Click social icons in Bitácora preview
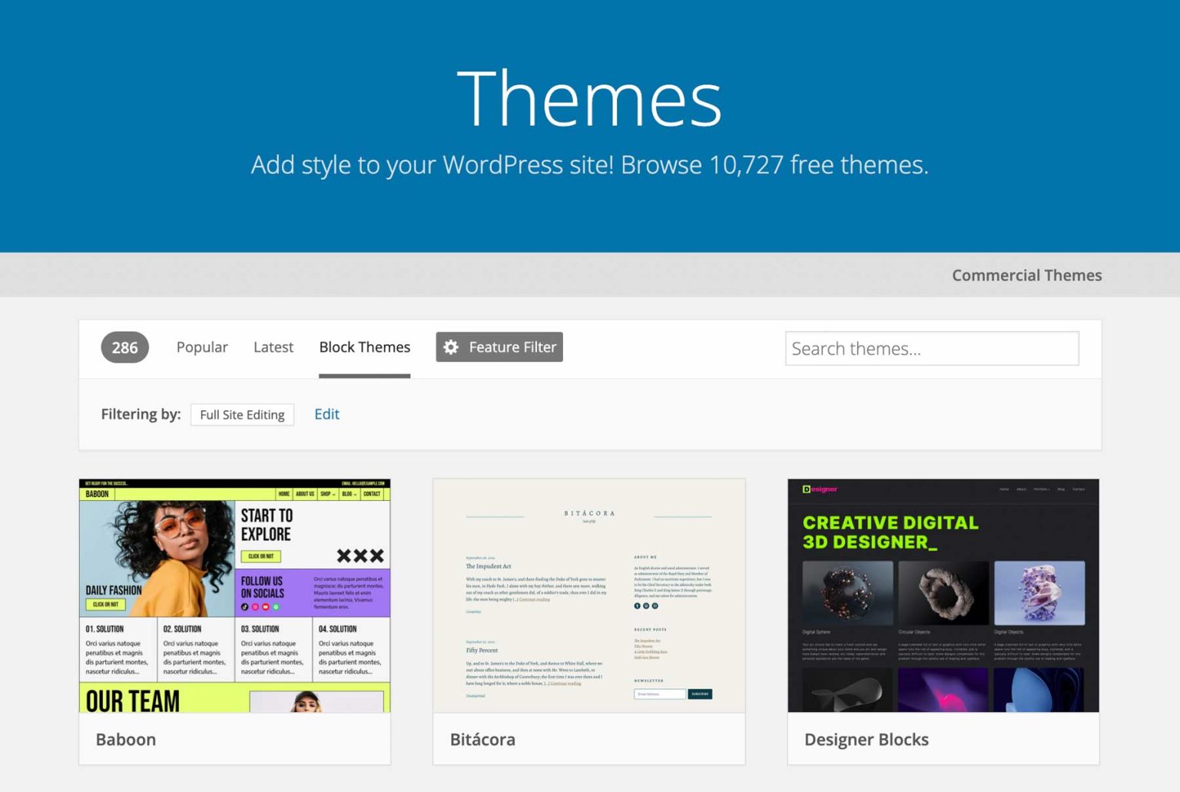The image size is (1180, 792). coord(645,606)
